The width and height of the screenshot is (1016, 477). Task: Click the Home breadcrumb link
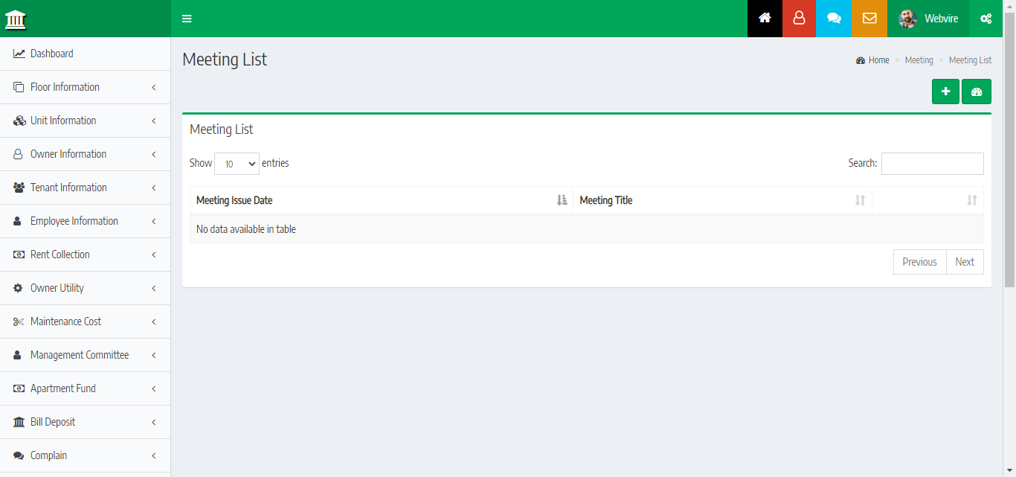tap(878, 60)
